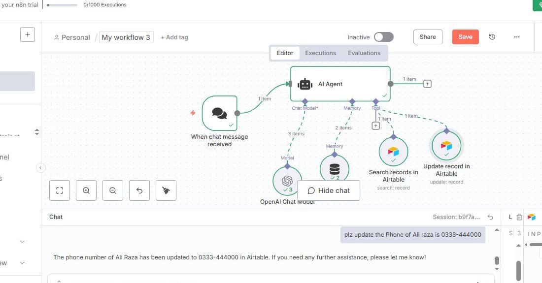Select the Search records in Airtable node
The width and height of the screenshot is (542, 283).
393,151
